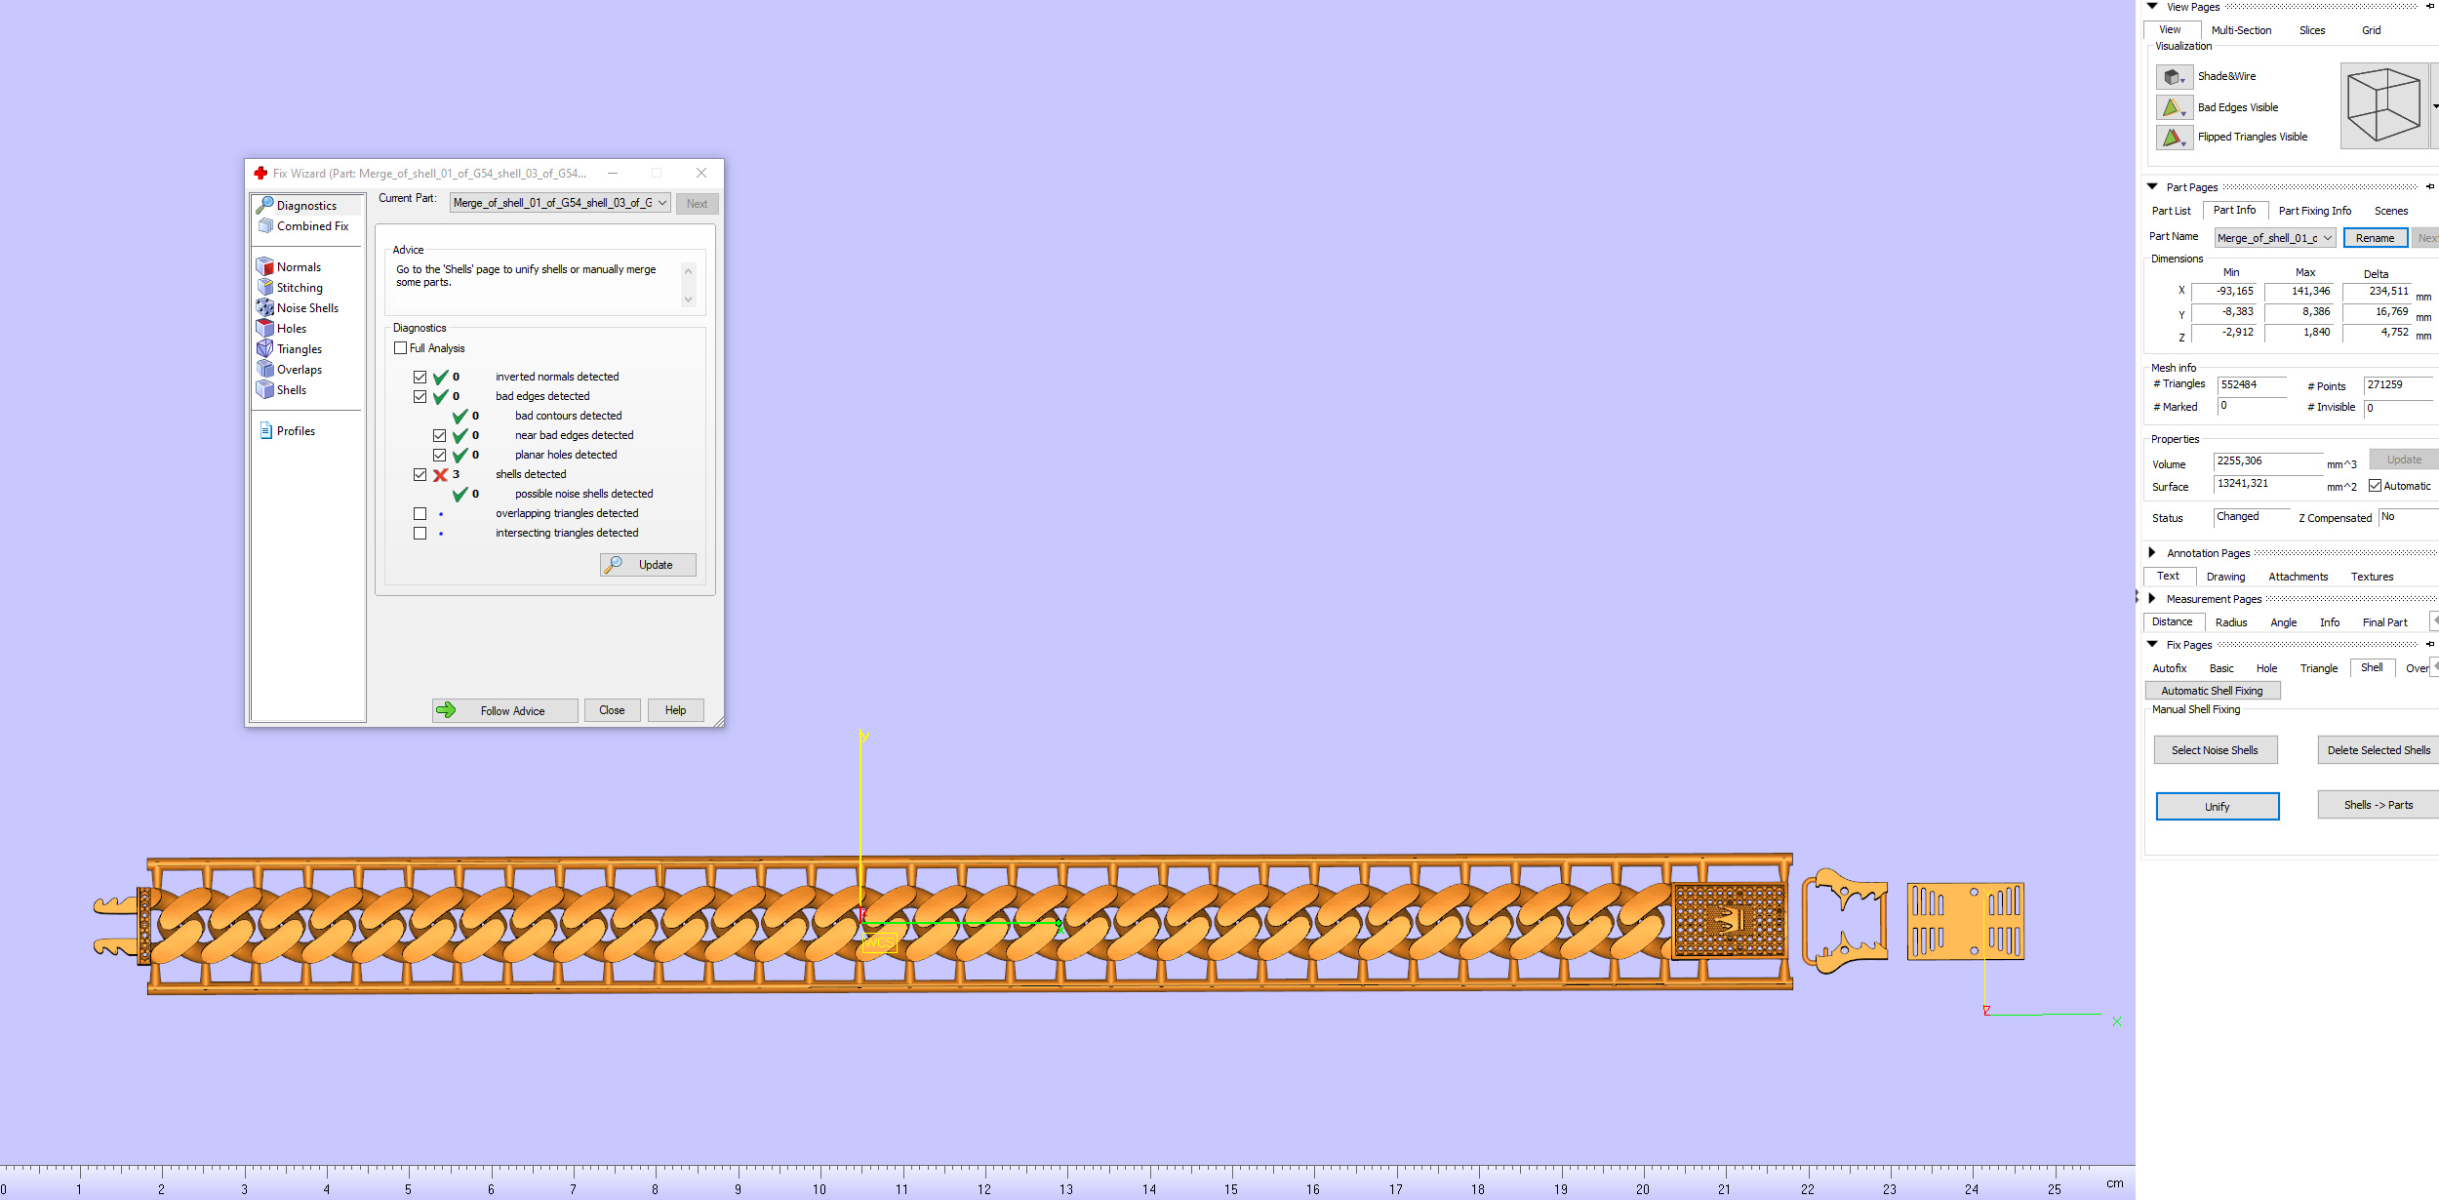Screen dimensions: 2439x1200
Task: Select the Combined Fix icon
Action: pos(264,225)
